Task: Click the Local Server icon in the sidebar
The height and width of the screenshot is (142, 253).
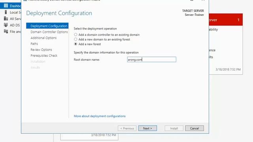Action: (x=6, y=12)
